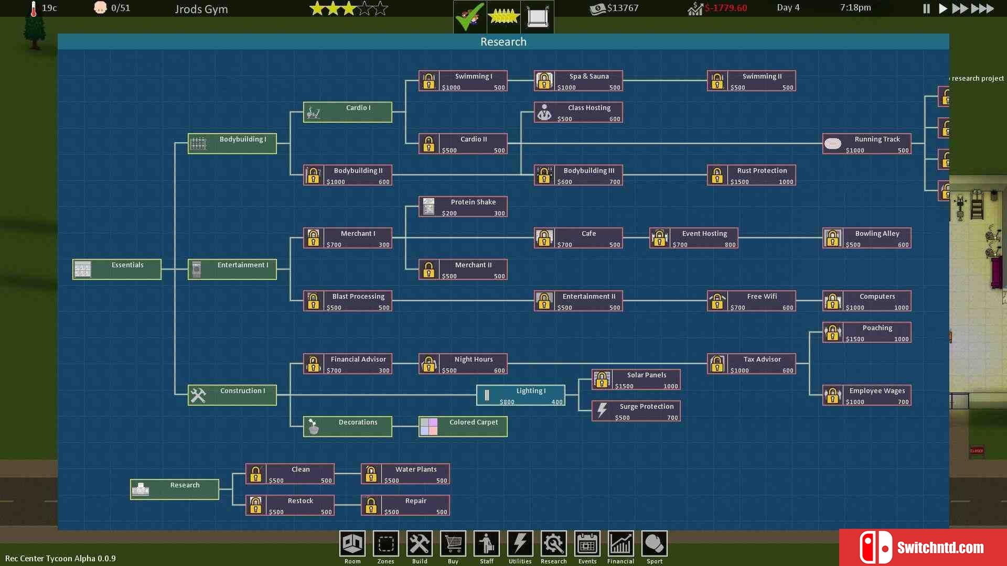This screenshot has height=566, width=1007.
Task: Select the Merchant I research node
Action: coord(347,238)
